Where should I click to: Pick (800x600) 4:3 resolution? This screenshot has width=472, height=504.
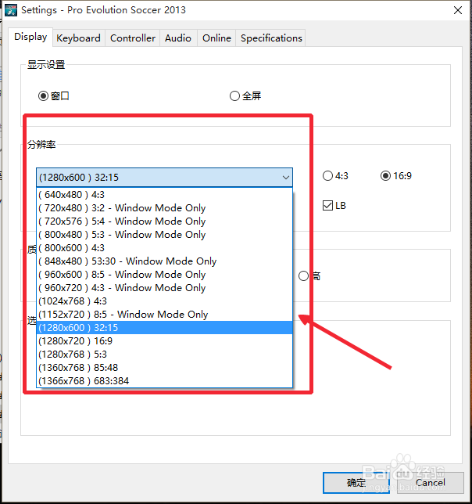tap(165, 248)
